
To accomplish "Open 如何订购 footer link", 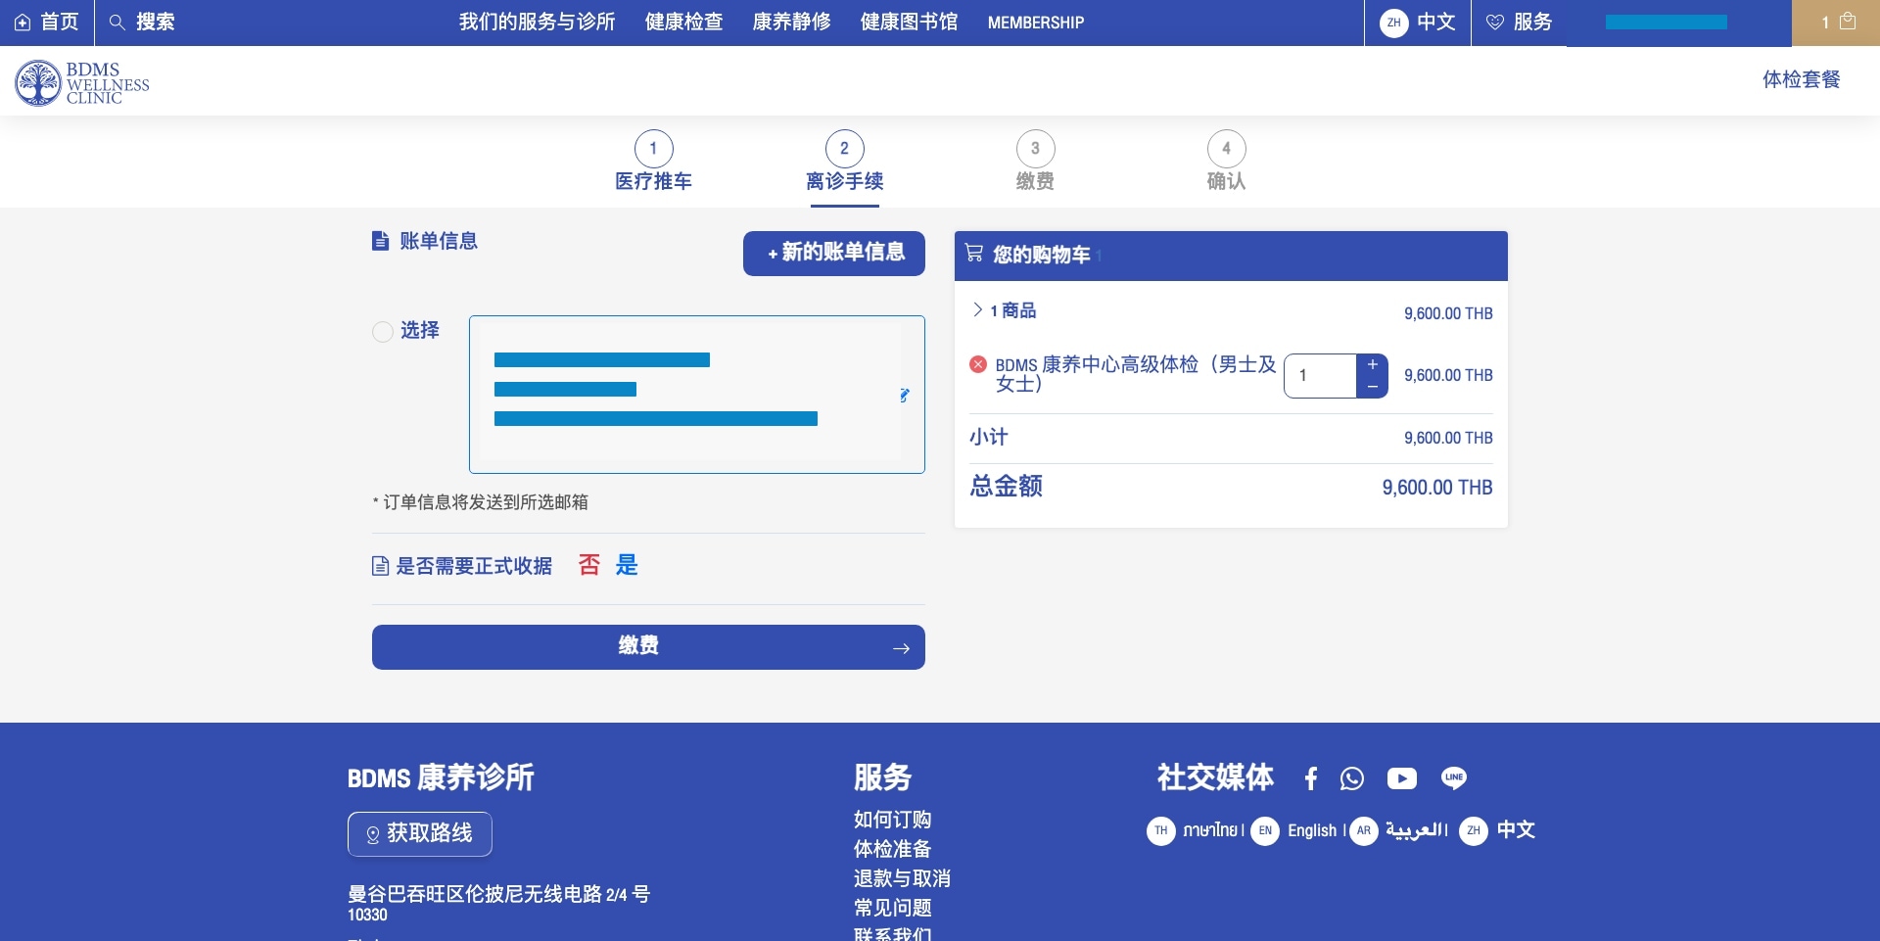I will (x=892, y=820).
